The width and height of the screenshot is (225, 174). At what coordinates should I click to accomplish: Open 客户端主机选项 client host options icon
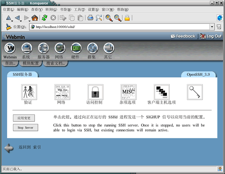[162, 92]
